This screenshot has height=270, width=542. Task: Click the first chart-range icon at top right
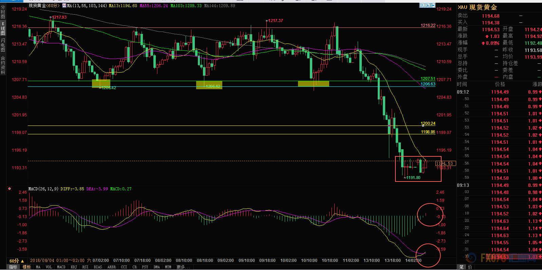pyautogui.click(x=422, y=5)
